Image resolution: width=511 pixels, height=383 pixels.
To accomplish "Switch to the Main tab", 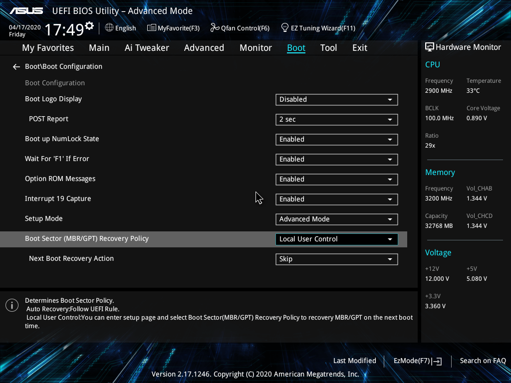I will point(99,48).
